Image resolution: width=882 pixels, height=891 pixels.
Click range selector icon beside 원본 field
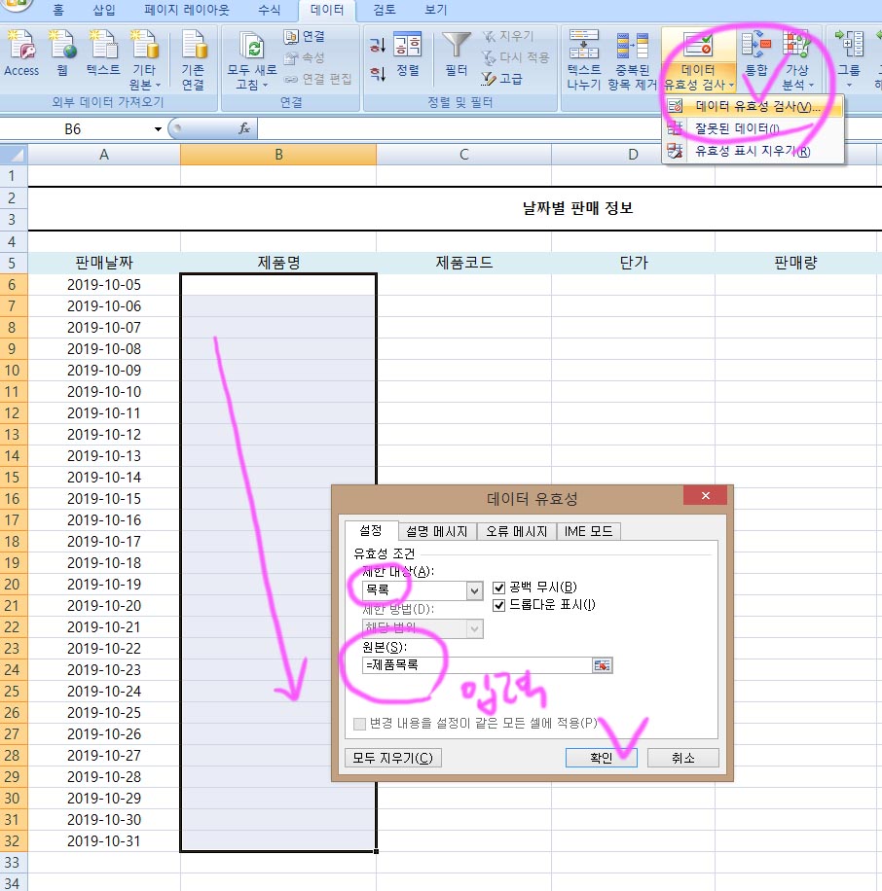[x=602, y=665]
